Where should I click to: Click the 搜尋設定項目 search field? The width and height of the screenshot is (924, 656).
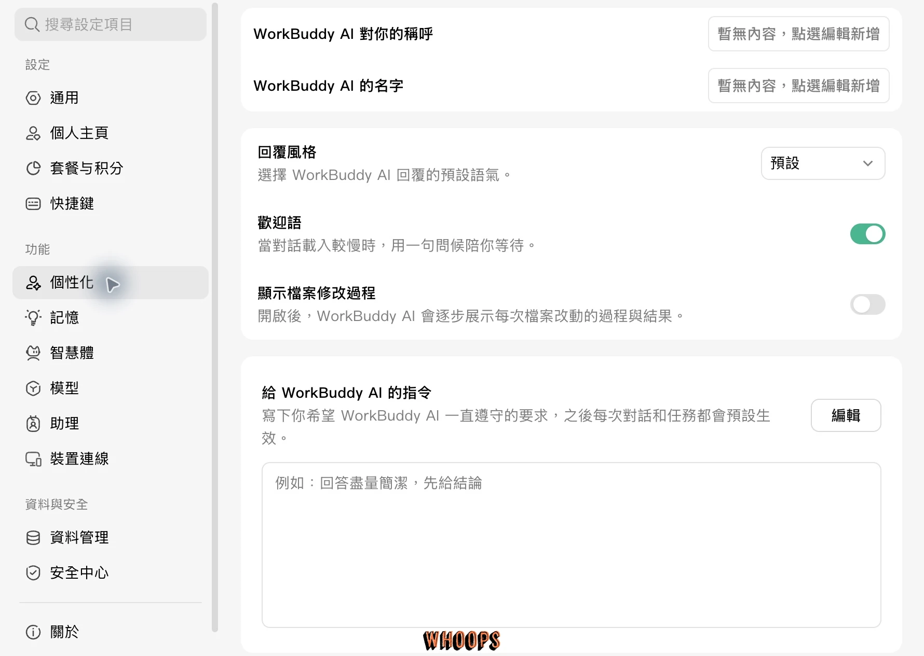[111, 24]
